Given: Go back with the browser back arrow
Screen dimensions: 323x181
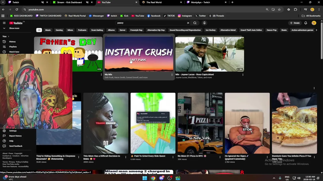Looking at the screenshot, I should pos(3,10).
